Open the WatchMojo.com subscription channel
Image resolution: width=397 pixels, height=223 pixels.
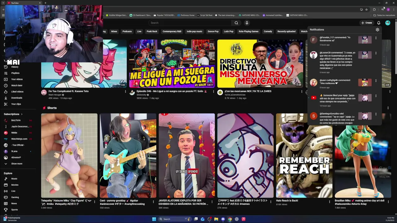tap(19, 139)
